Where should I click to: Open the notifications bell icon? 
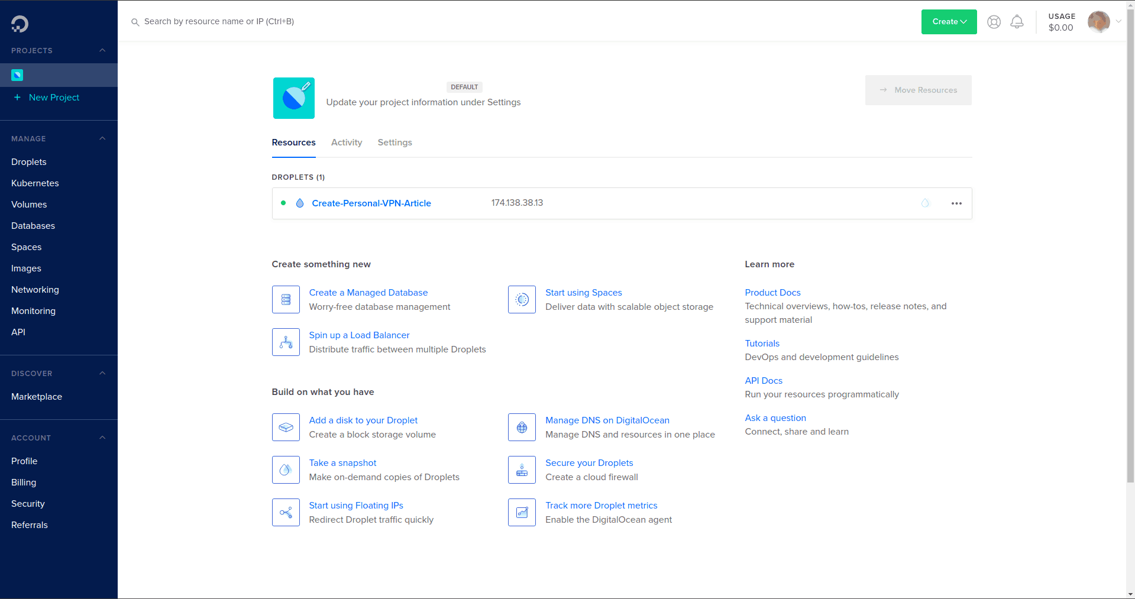click(x=1017, y=22)
